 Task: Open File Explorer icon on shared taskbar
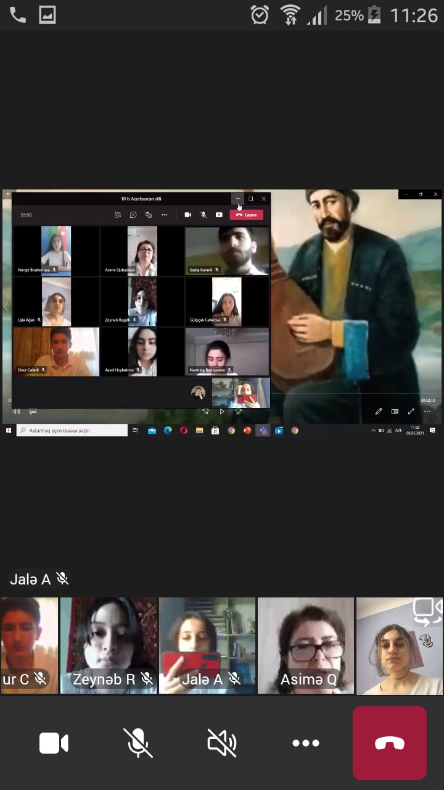pos(200,431)
